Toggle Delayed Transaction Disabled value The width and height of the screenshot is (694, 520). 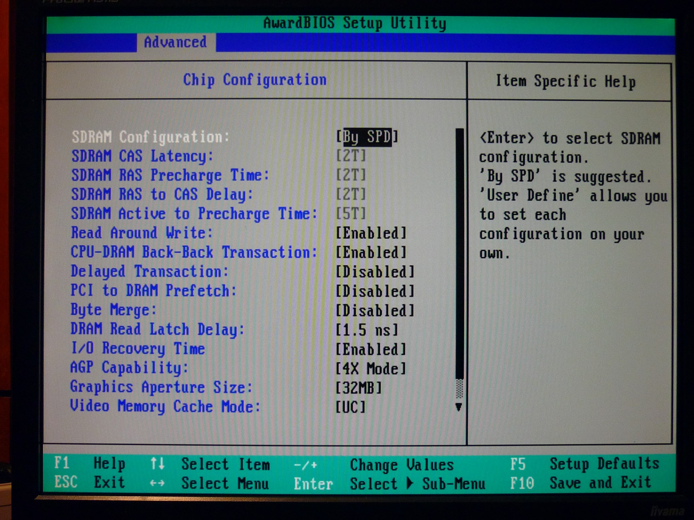[375, 272]
